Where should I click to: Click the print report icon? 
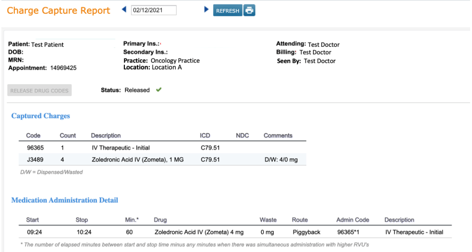click(249, 11)
